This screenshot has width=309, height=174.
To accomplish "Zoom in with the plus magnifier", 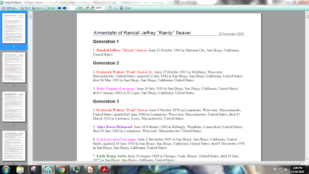I will (x=92, y=8).
